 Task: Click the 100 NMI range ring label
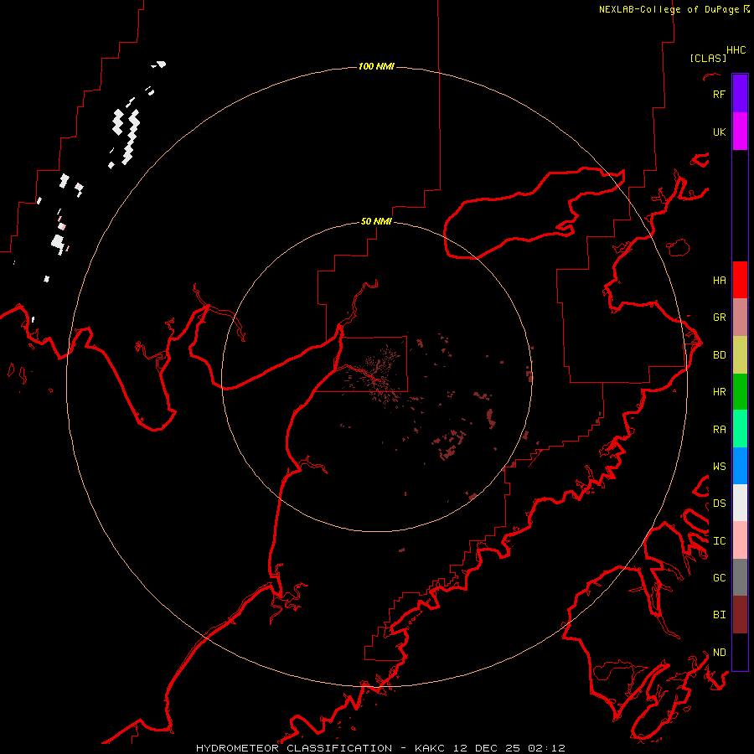376,66
